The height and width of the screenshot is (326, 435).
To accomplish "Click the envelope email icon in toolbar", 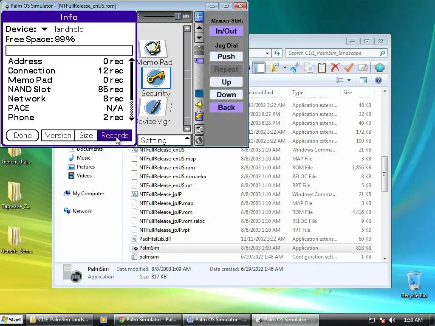I will pos(363,67).
